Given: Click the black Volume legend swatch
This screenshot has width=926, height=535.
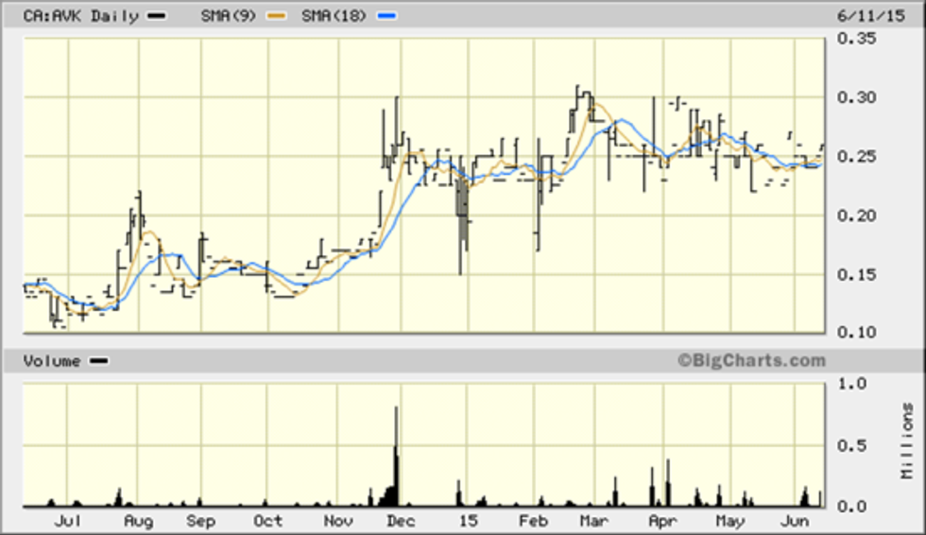Looking at the screenshot, I should (98, 361).
